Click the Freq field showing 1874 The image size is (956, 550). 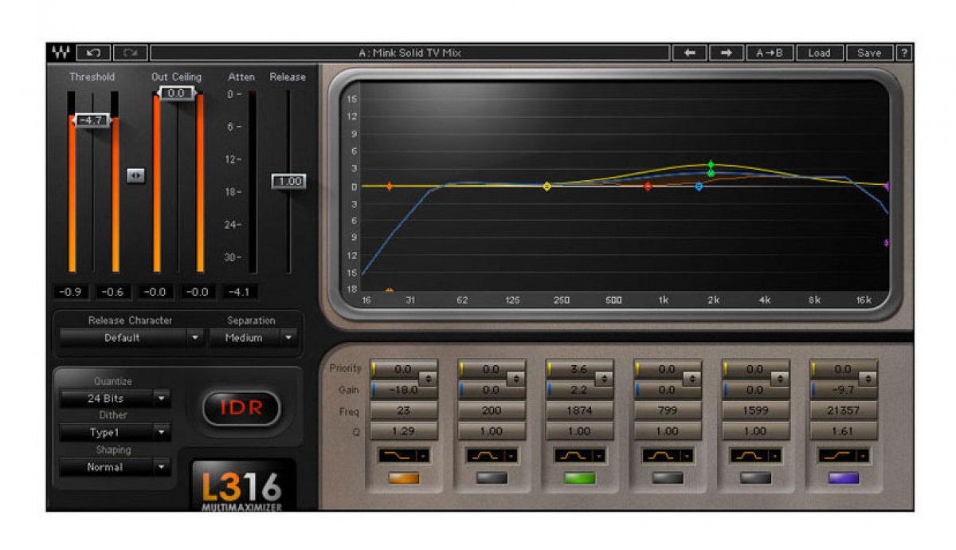580,411
